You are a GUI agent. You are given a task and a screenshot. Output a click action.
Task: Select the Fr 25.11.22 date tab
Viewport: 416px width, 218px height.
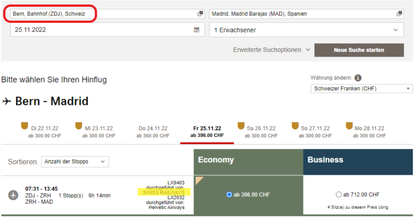coord(207,132)
